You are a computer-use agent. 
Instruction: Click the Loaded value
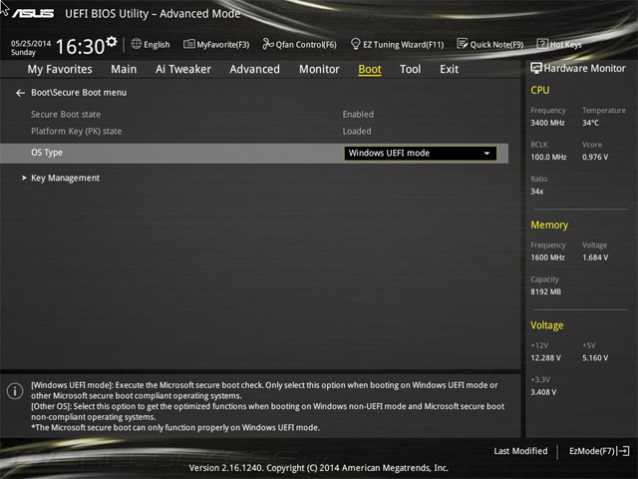click(x=357, y=131)
